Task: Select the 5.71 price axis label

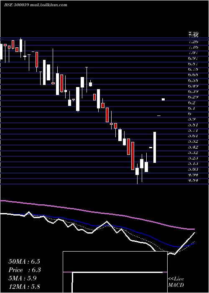Action: click(x=193, y=131)
